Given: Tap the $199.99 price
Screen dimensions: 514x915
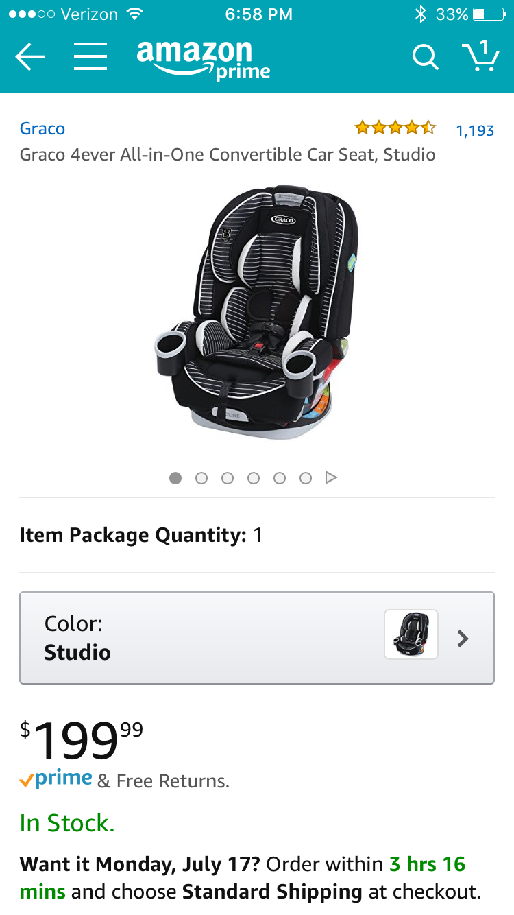Looking at the screenshot, I should 82,739.
